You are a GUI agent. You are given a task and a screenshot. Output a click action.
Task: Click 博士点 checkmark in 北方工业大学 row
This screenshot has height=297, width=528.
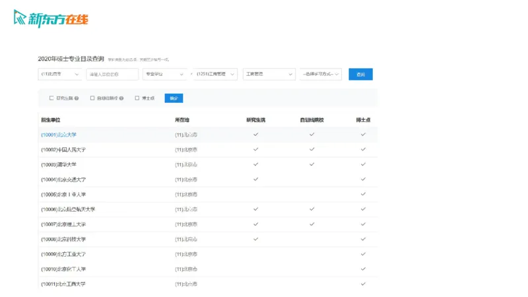click(363, 254)
